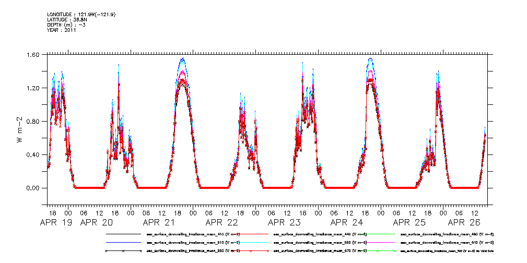Click the cyan legend line sample

(x=250, y=242)
